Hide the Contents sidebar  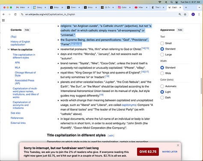27,30
